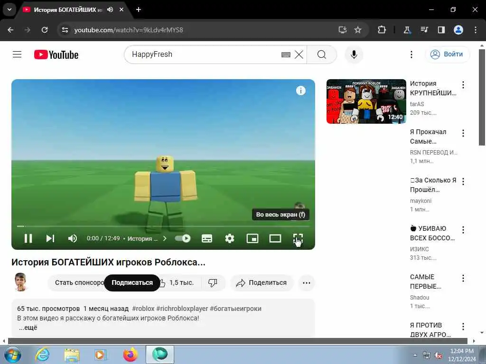
Task: Open media control icon in toolbar
Action: pyautogui.click(x=424, y=30)
